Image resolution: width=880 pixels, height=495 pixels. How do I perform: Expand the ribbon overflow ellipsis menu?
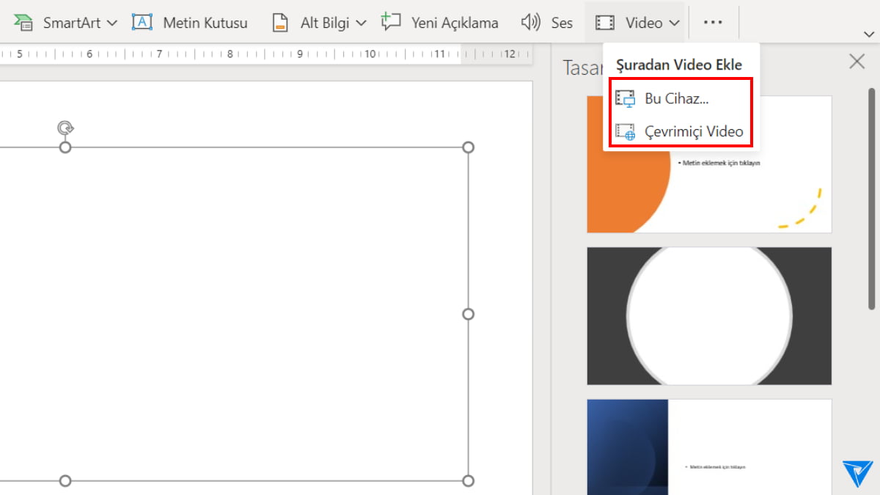pos(714,22)
